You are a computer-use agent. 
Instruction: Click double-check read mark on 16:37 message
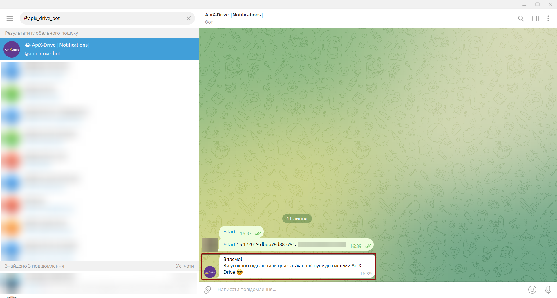258,233
